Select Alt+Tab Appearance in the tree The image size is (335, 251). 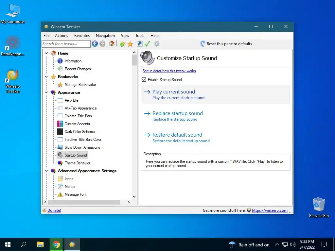pos(80,108)
